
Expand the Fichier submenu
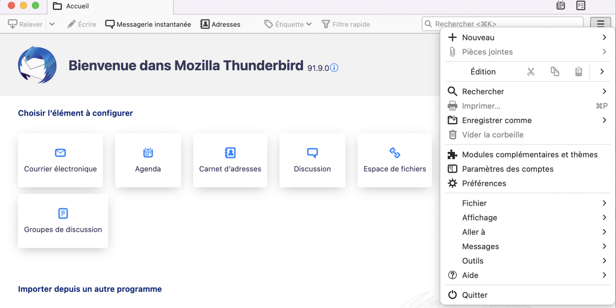click(x=527, y=203)
